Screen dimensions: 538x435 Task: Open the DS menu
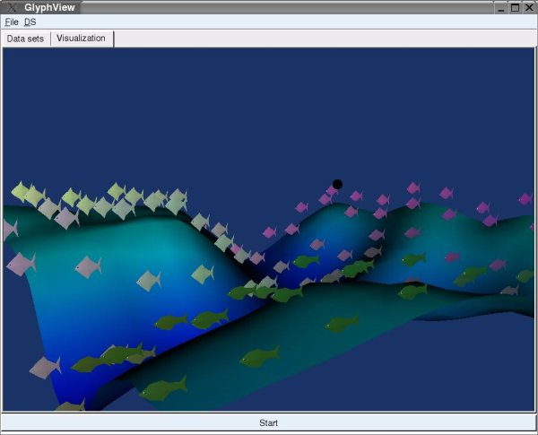[30, 22]
